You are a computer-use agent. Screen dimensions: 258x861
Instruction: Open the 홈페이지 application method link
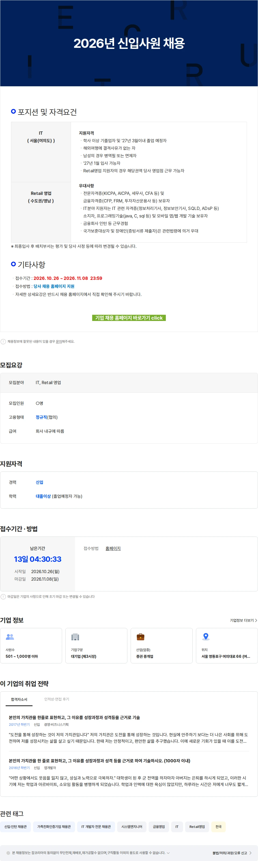click(x=113, y=548)
